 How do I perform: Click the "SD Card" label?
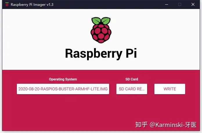[132, 79]
